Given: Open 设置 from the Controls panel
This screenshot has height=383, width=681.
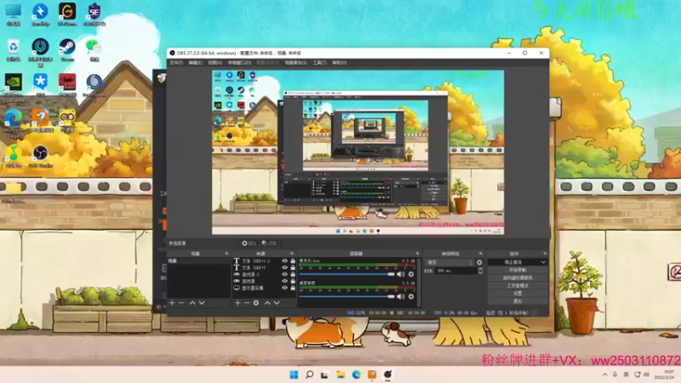Looking at the screenshot, I should coord(518,293).
